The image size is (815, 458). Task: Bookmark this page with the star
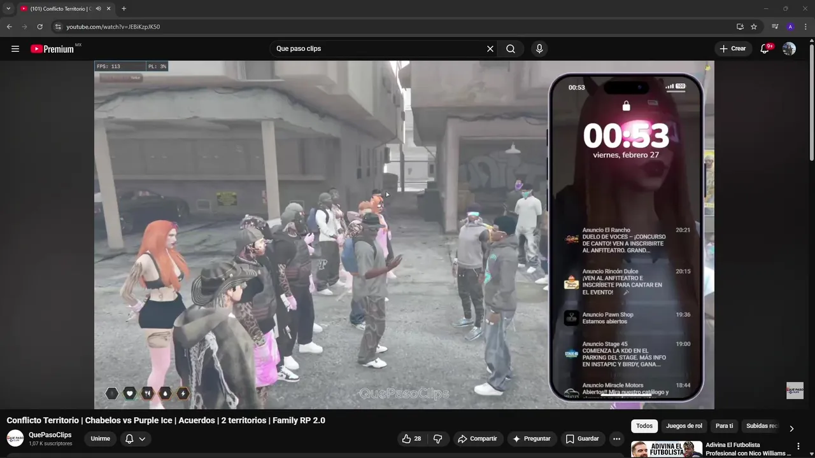[754, 27]
